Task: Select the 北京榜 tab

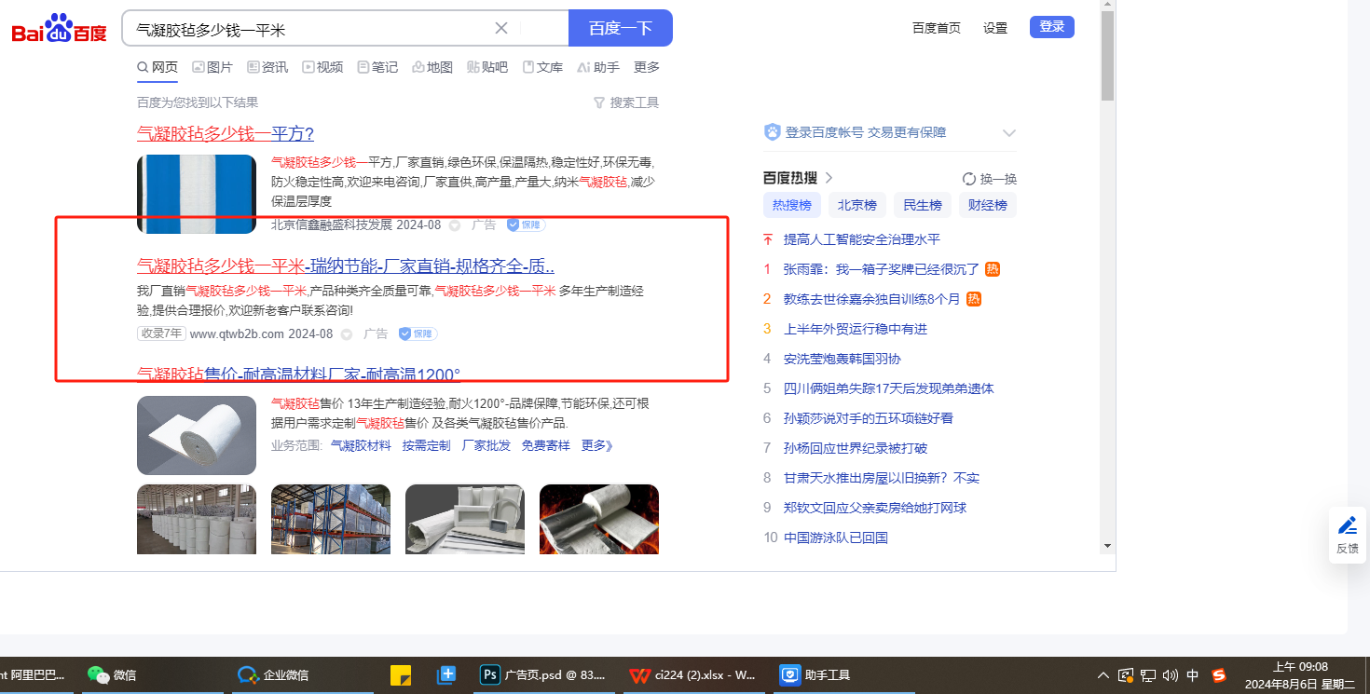Action: click(857, 205)
